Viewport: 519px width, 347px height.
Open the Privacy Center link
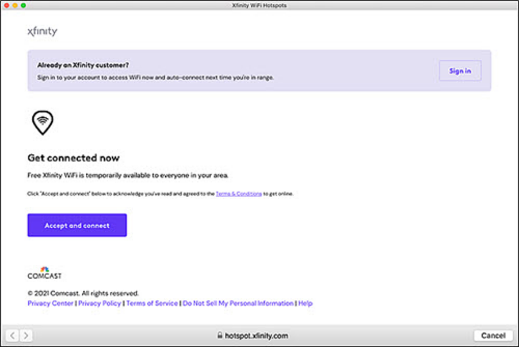tap(51, 303)
